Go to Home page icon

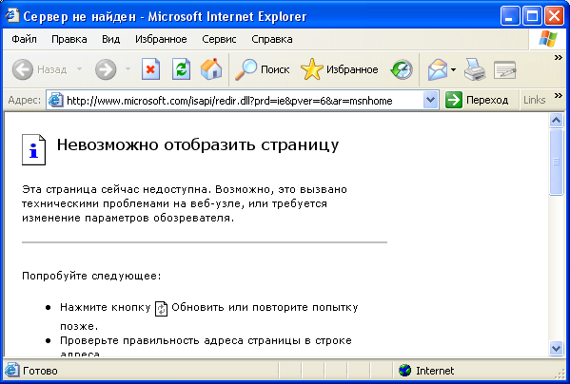211,69
